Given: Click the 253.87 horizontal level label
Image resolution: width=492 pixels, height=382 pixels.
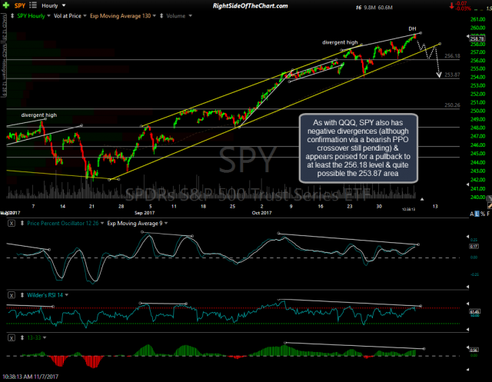Looking at the screenshot, I should [x=452, y=75].
